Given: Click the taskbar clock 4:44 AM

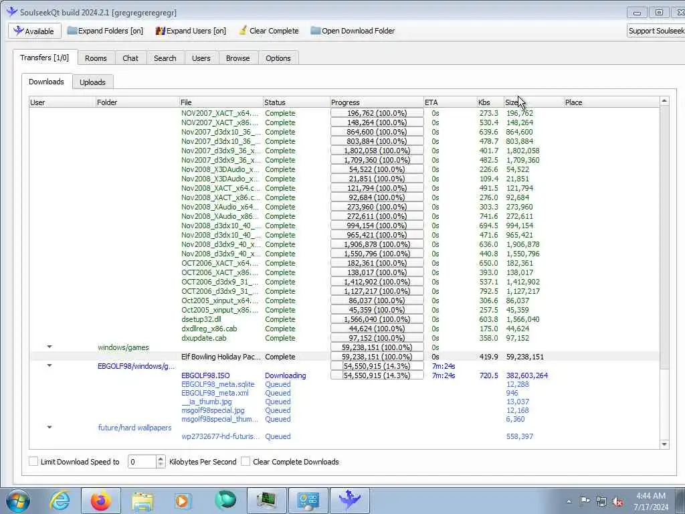Looking at the screenshot, I should (x=651, y=501).
